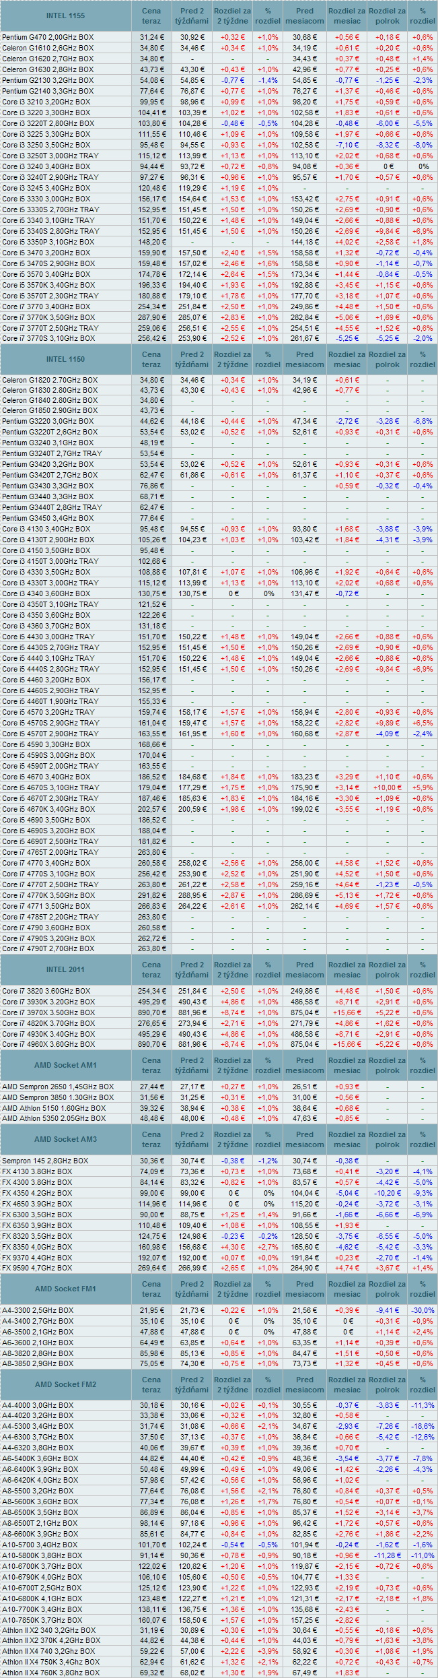The width and height of the screenshot is (438, 1678).
Task: Click Pred mesiacom header in INTEL 1150 section
Action: (x=305, y=359)
